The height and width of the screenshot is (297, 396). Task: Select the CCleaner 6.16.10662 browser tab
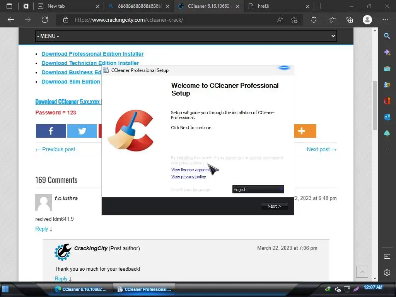208,6
